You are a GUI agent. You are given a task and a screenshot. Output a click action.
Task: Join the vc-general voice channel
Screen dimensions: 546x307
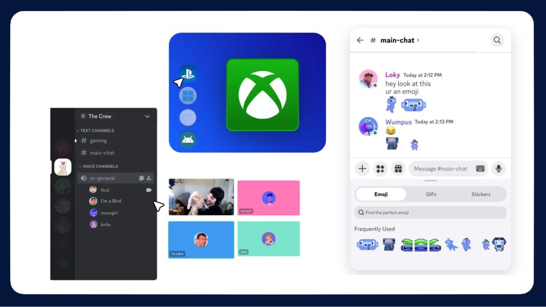(115, 178)
